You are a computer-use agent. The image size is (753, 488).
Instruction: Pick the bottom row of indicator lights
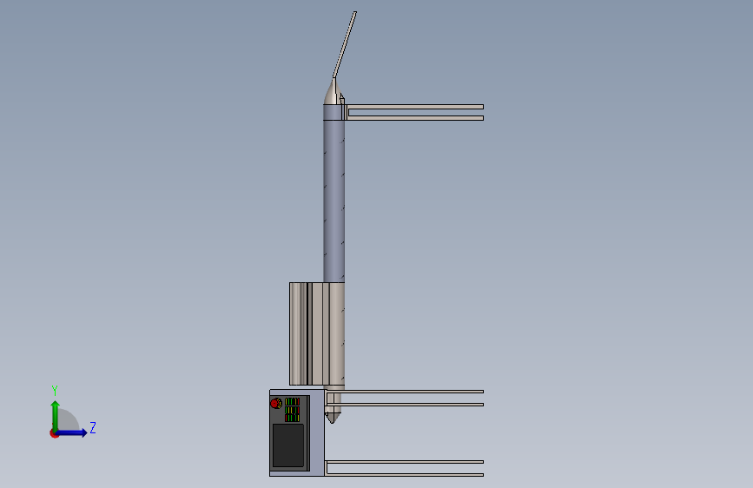point(292,419)
